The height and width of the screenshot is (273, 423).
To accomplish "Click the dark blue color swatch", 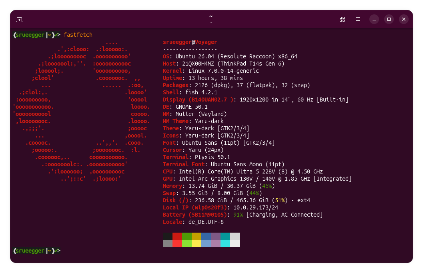I will (x=206, y=236).
